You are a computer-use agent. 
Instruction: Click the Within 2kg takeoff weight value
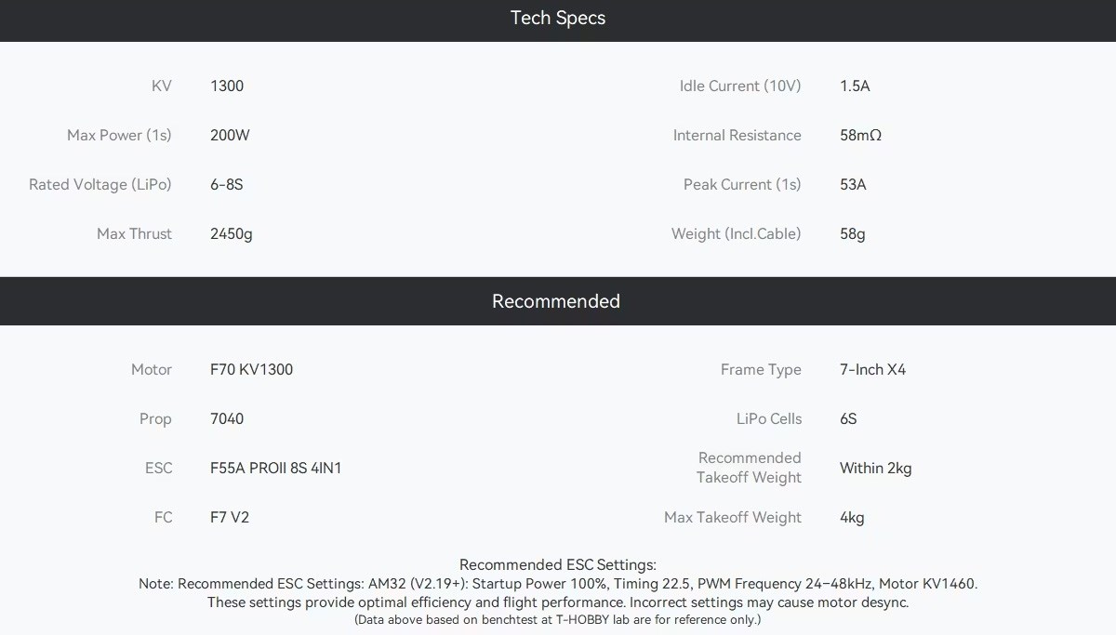876,468
